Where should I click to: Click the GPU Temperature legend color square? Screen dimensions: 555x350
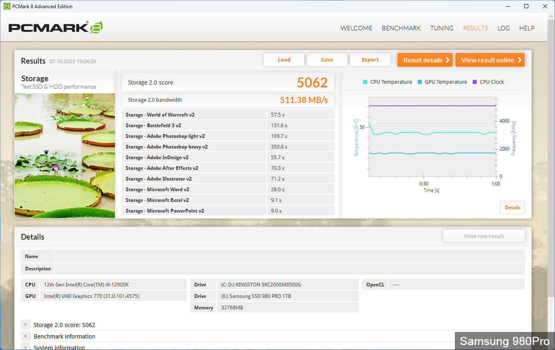click(x=420, y=82)
